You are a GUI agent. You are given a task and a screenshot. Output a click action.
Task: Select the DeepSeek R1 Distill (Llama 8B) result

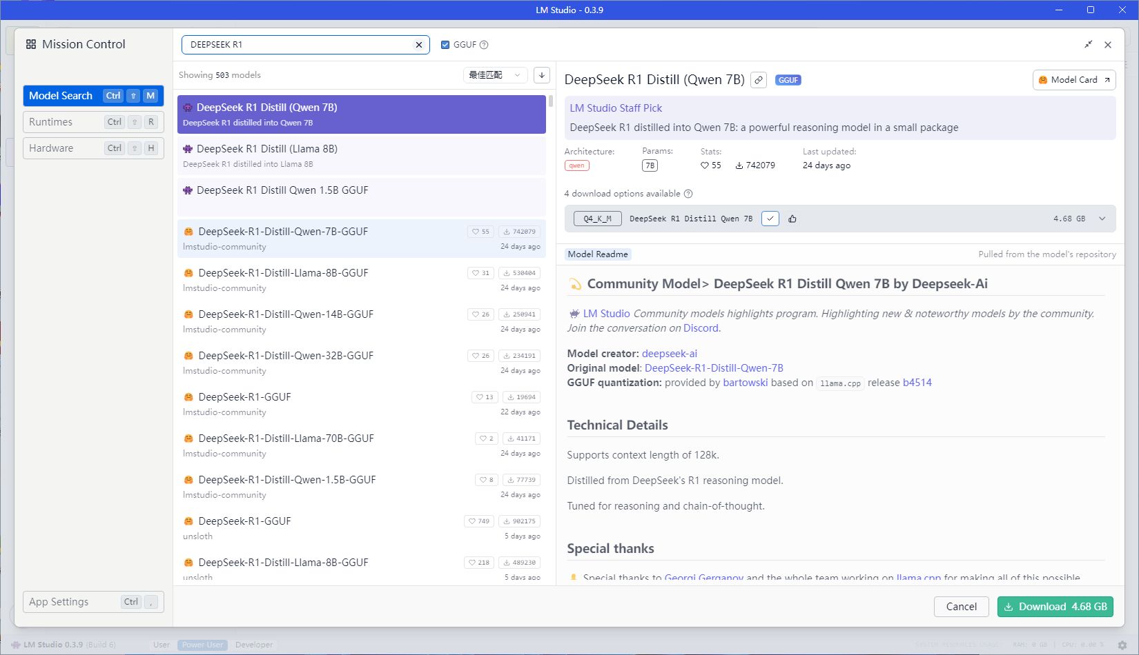click(362, 156)
